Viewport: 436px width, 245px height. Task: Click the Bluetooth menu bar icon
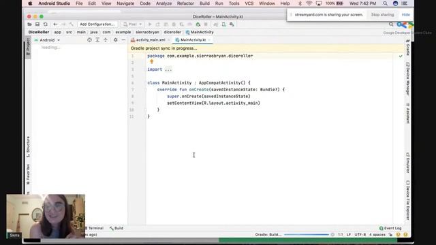[x=300, y=3]
